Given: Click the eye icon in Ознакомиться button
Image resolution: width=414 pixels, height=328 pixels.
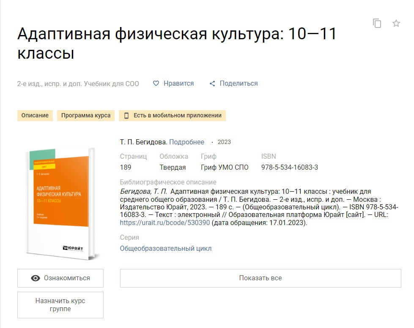Looking at the screenshot, I should pyautogui.click(x=36, y=278).
